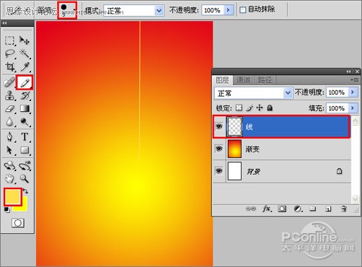Select the Blur tool
The height and width of the screenshot is (267, 362).
pos(9,122)
